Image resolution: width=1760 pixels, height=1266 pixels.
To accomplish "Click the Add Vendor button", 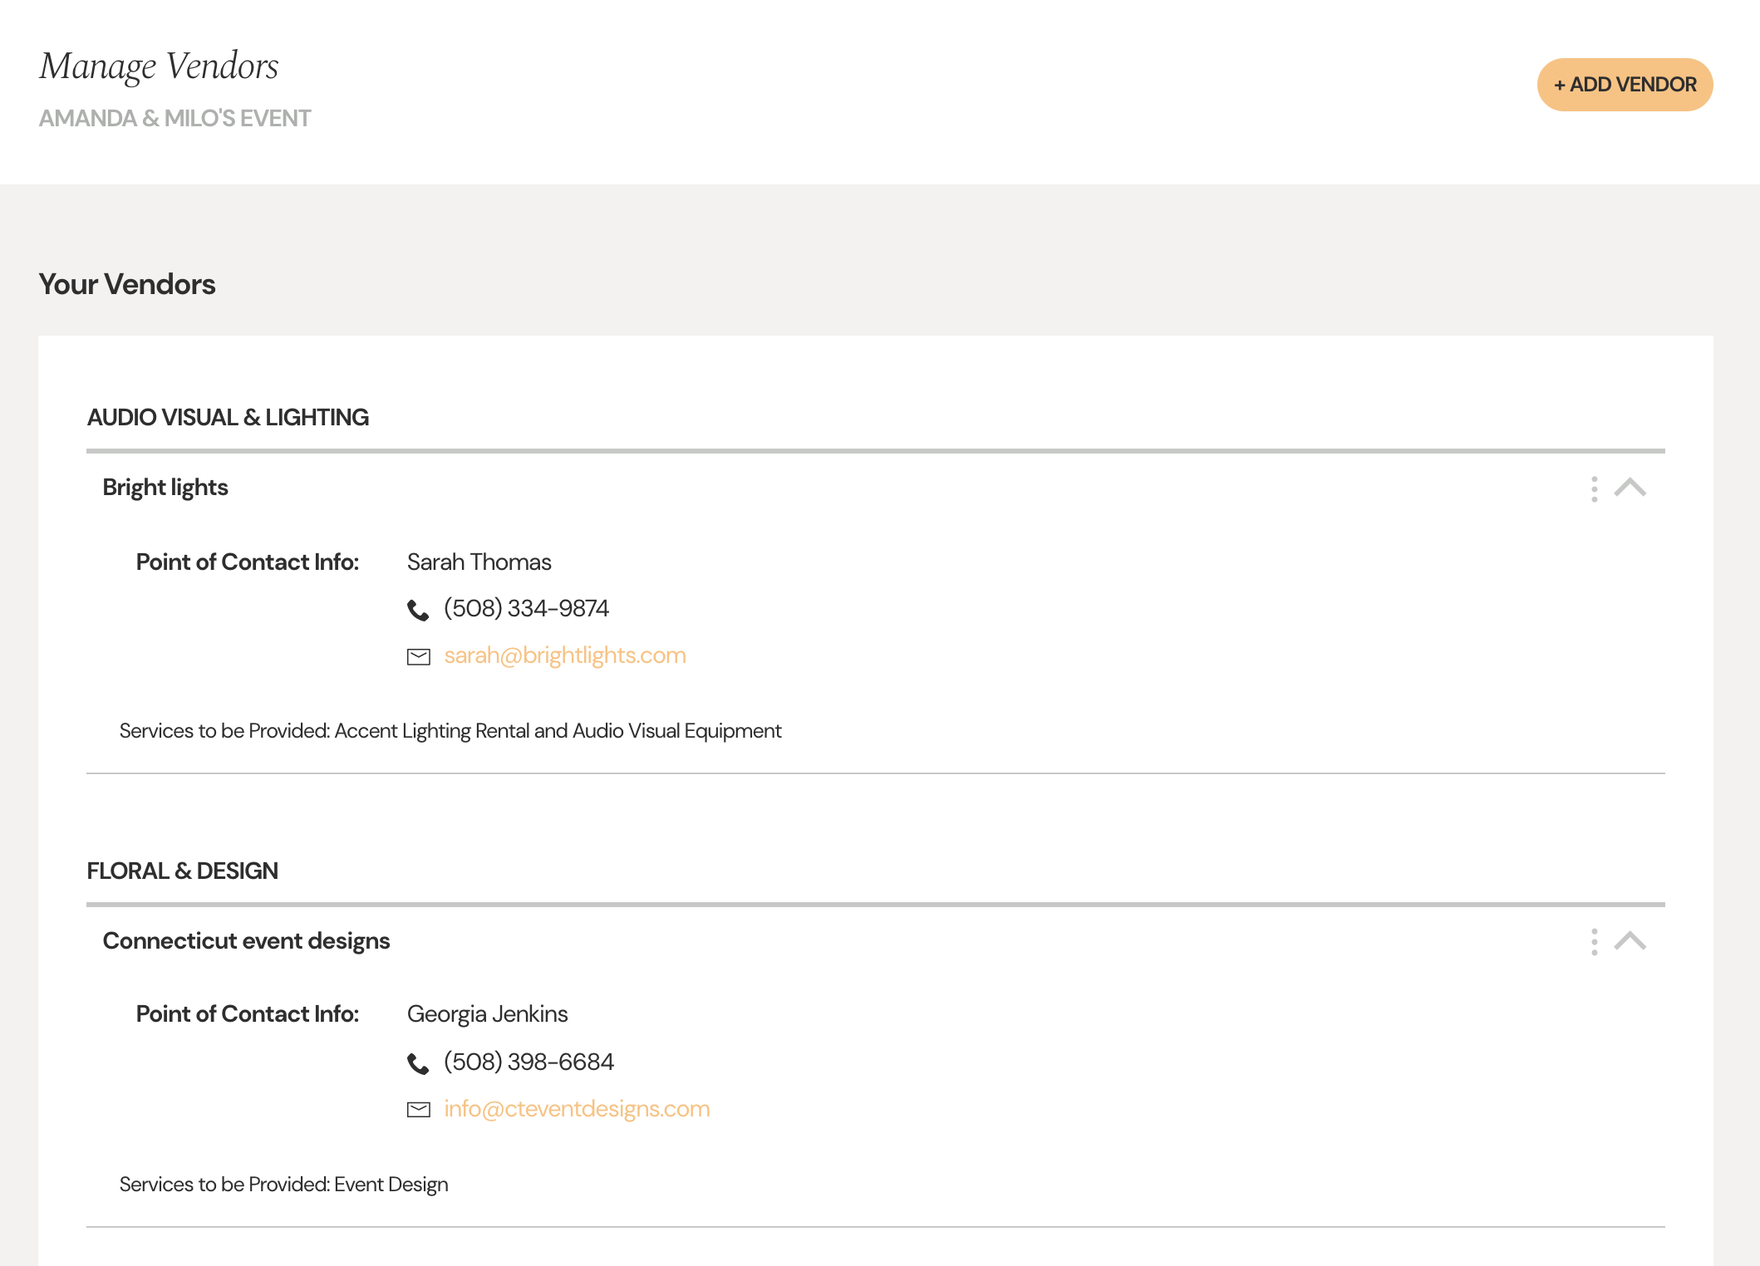I will pyautogui.click(x=1625, y=85).
